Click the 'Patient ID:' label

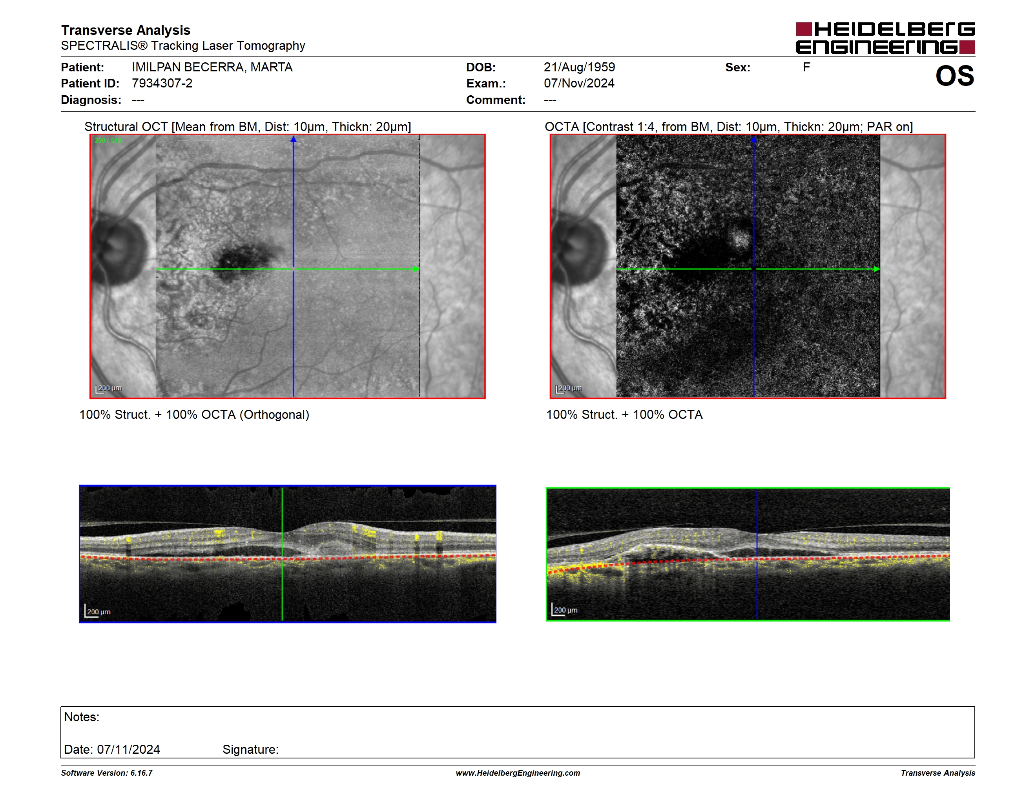tap(90, 84)
